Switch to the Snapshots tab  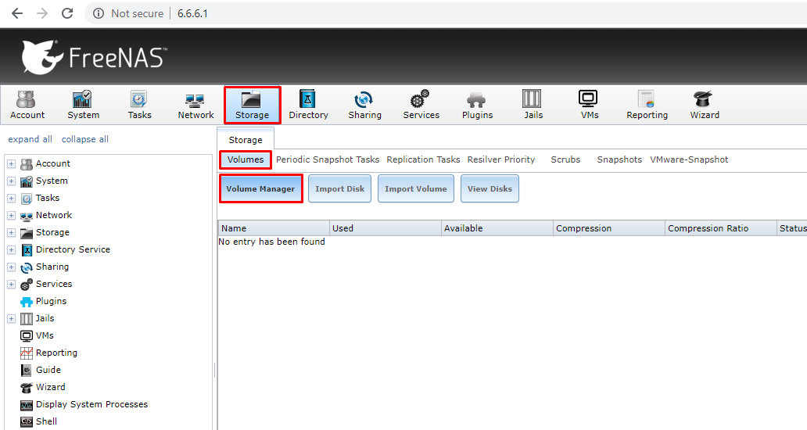pos(619,159)
